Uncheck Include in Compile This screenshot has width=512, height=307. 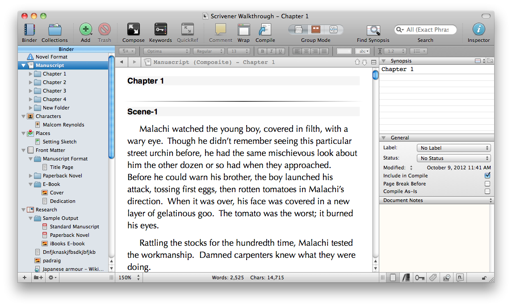(487, 175)
